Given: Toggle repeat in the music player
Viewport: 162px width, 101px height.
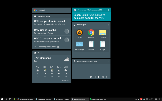Looking at the screenshot, I should (x=91, y=77).
